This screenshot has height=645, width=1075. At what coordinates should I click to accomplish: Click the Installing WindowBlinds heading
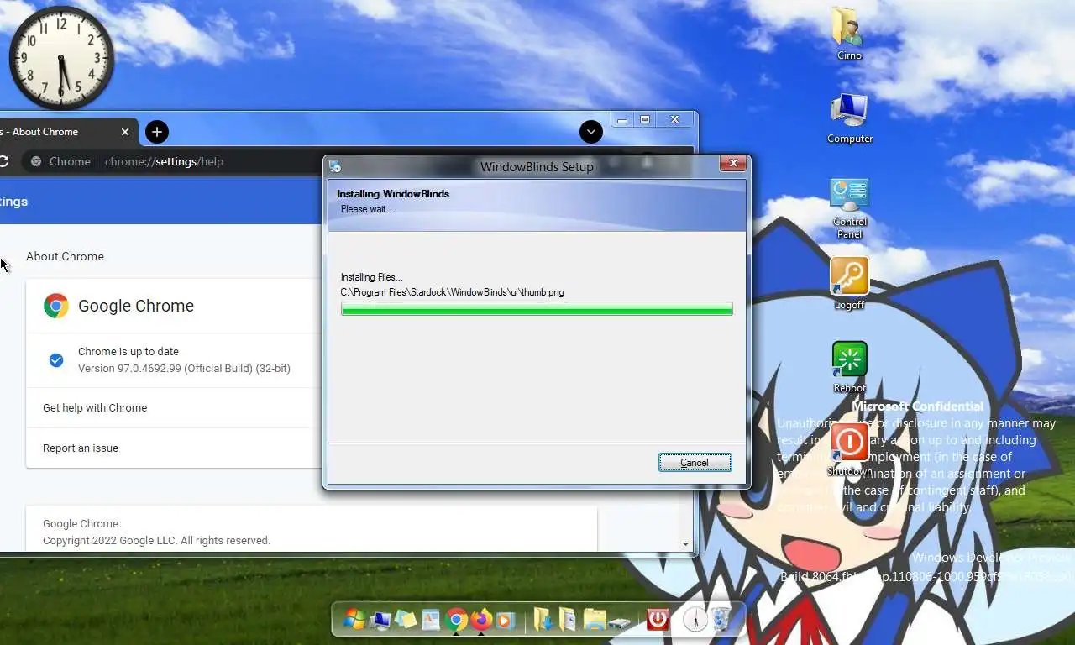pos(393,194)
